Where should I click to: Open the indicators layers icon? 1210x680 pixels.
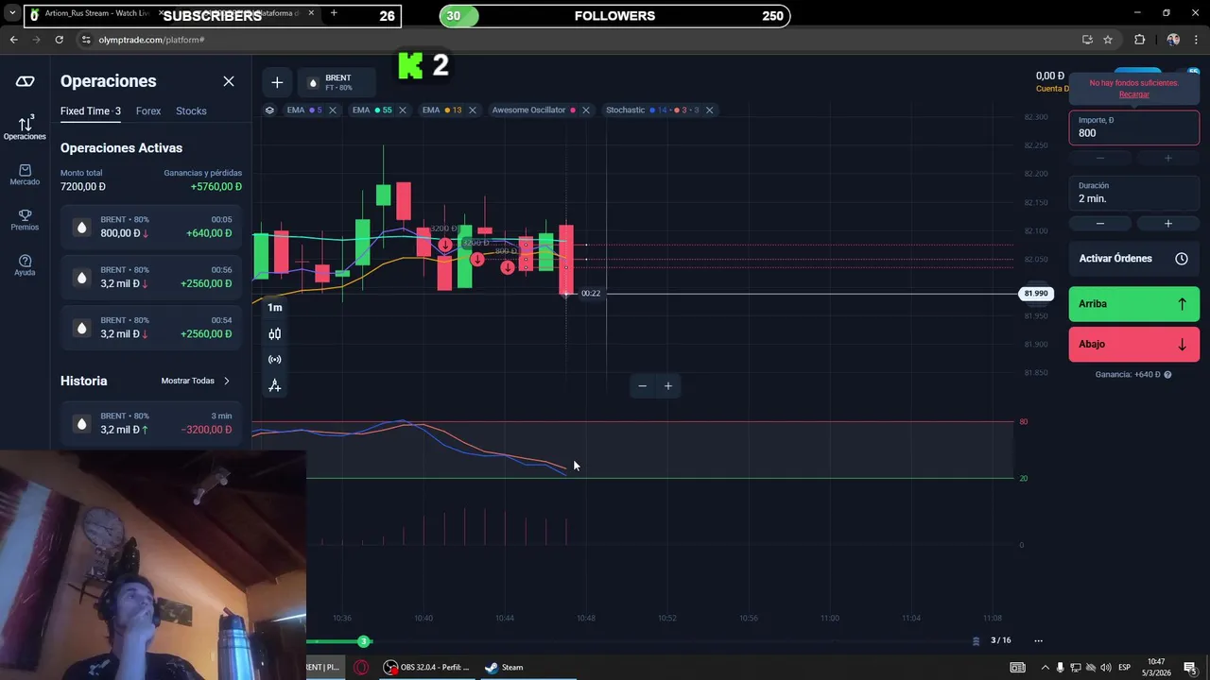[x=269, y=110]
